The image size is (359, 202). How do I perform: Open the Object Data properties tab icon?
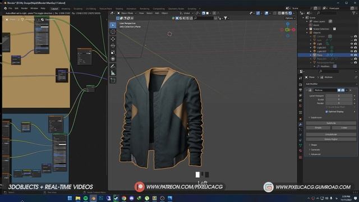[x=301, y=145]
